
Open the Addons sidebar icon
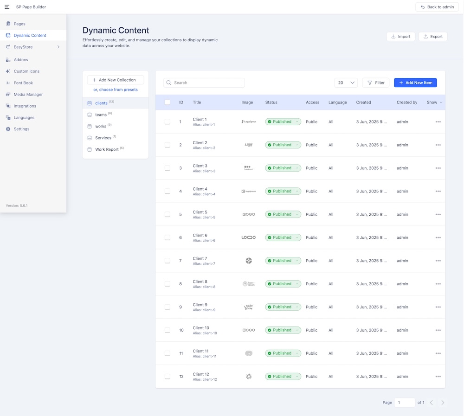(x=8, y=60)
